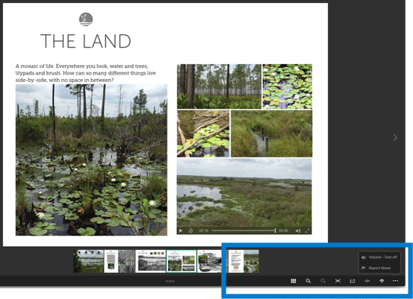Open the embed code icon
413x299 pixels.
[367, 281]
